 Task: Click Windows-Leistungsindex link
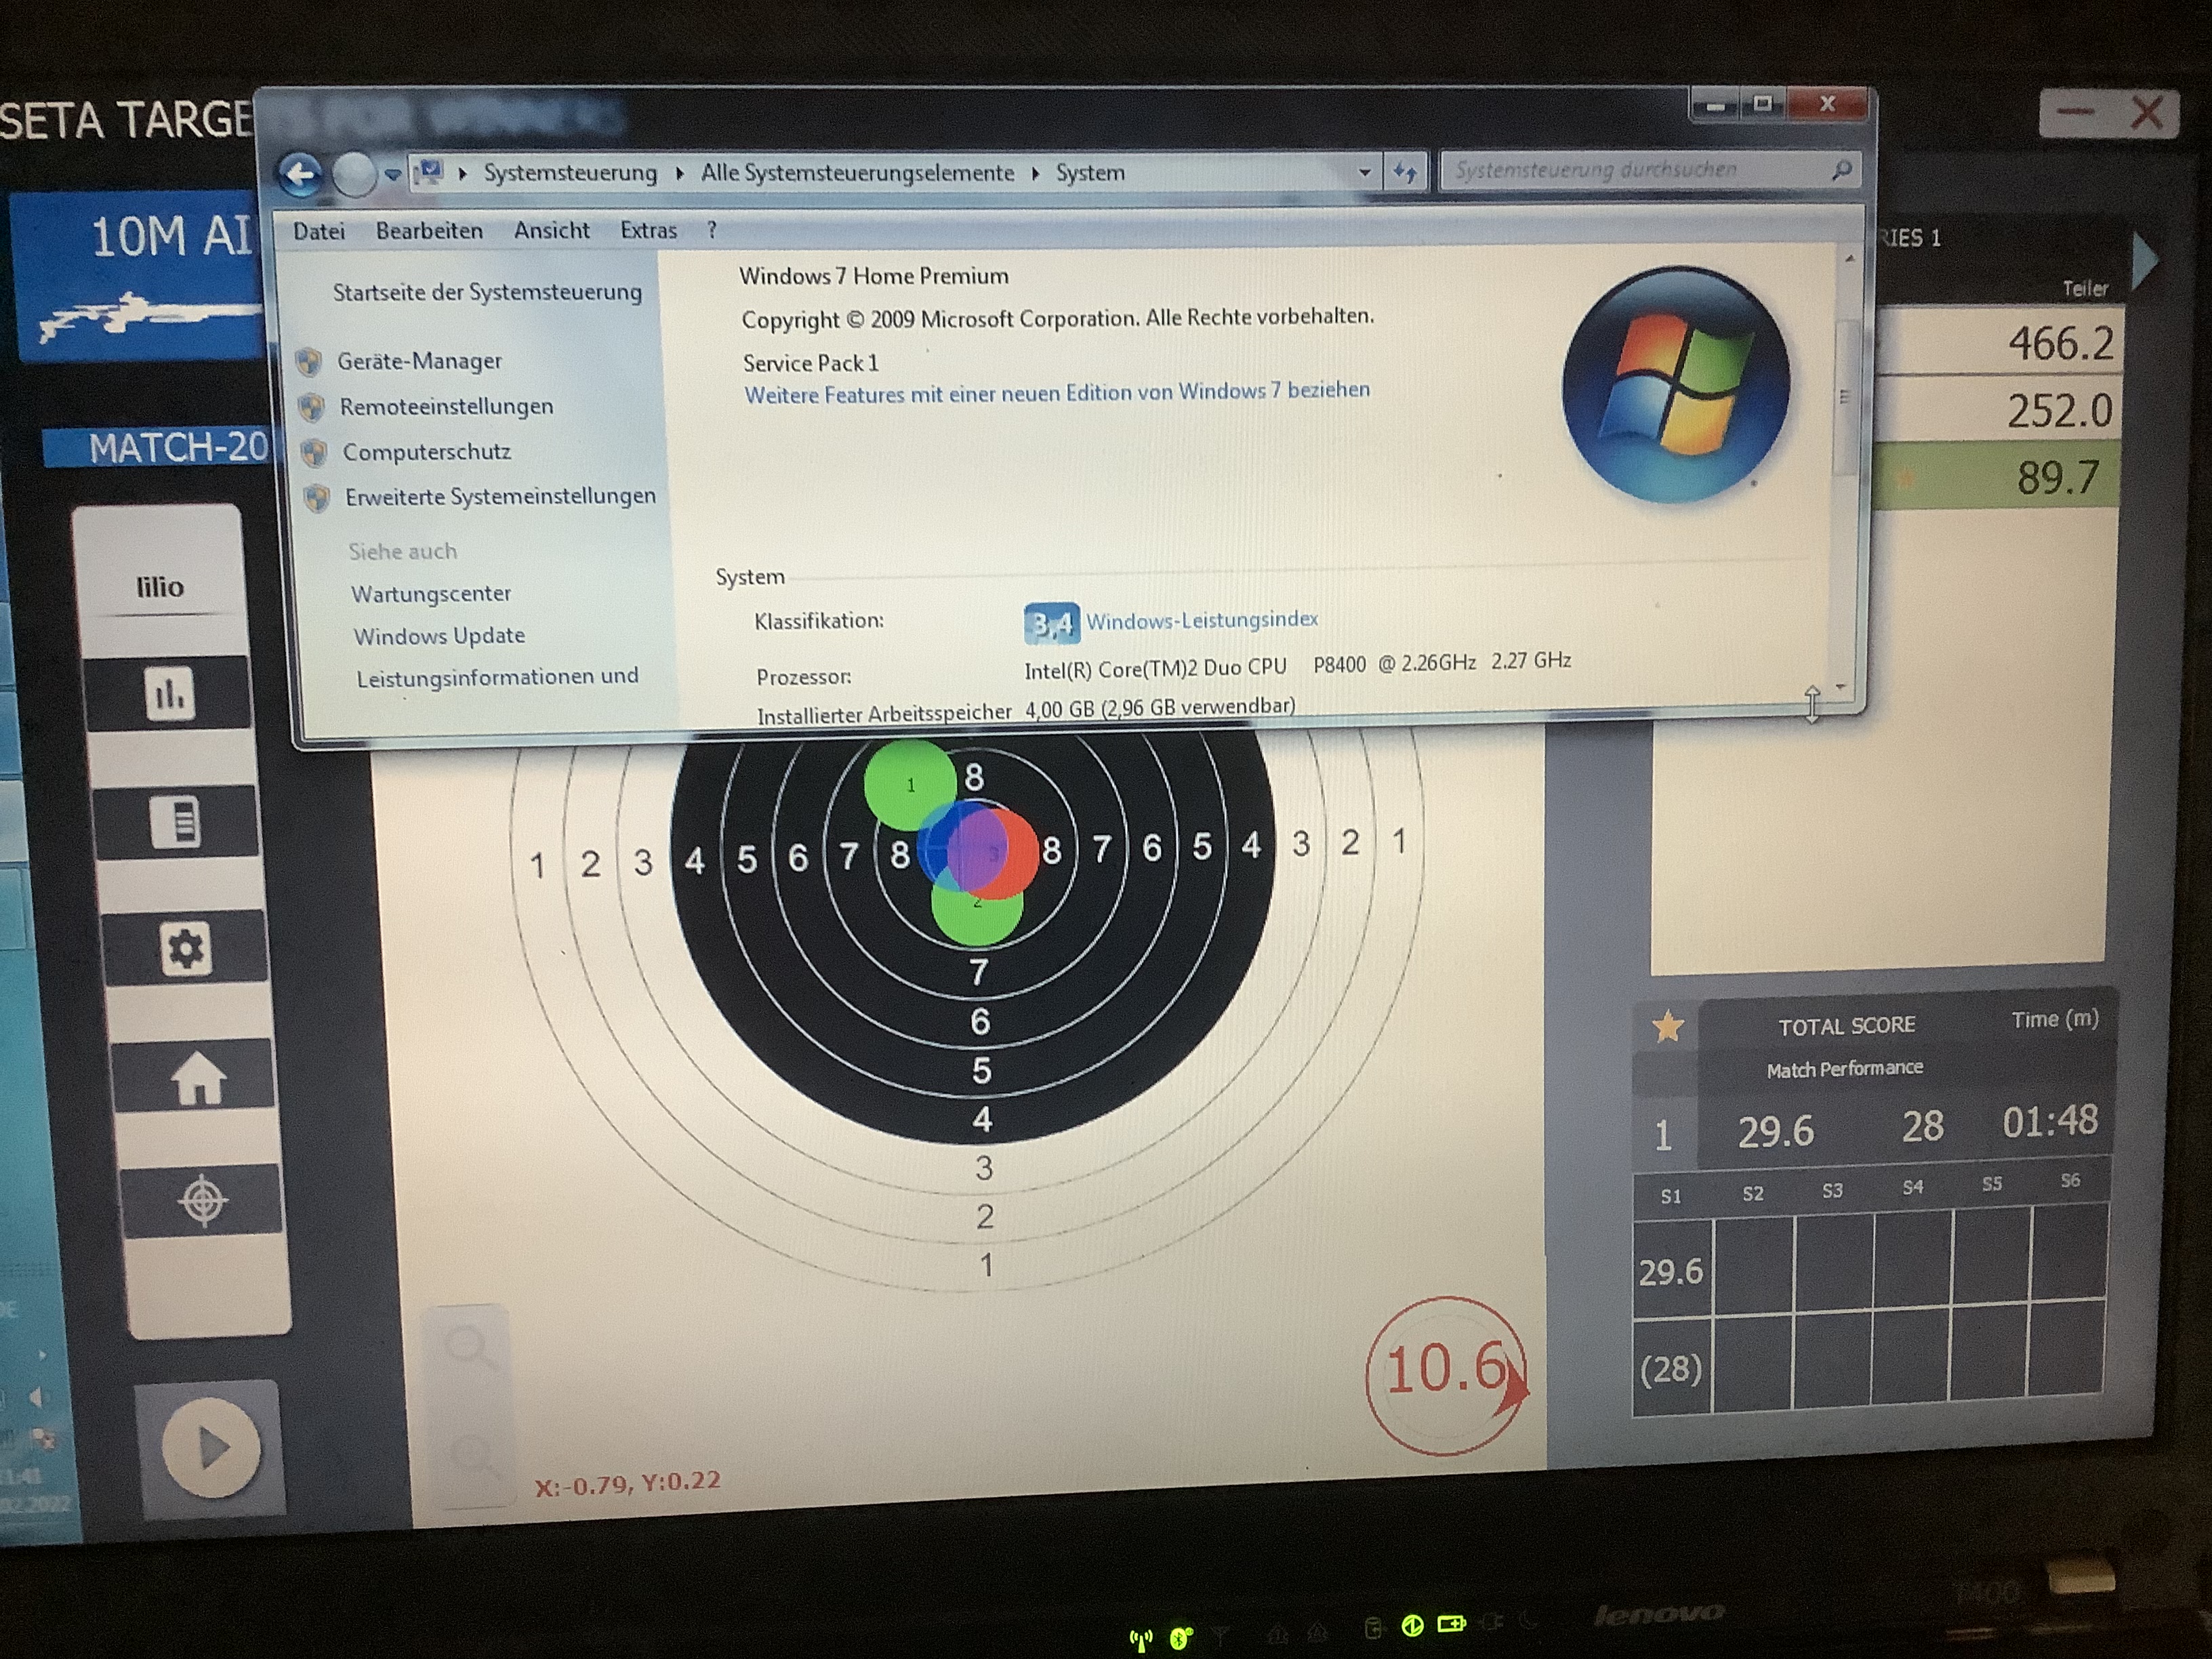tap(1201, 620)
